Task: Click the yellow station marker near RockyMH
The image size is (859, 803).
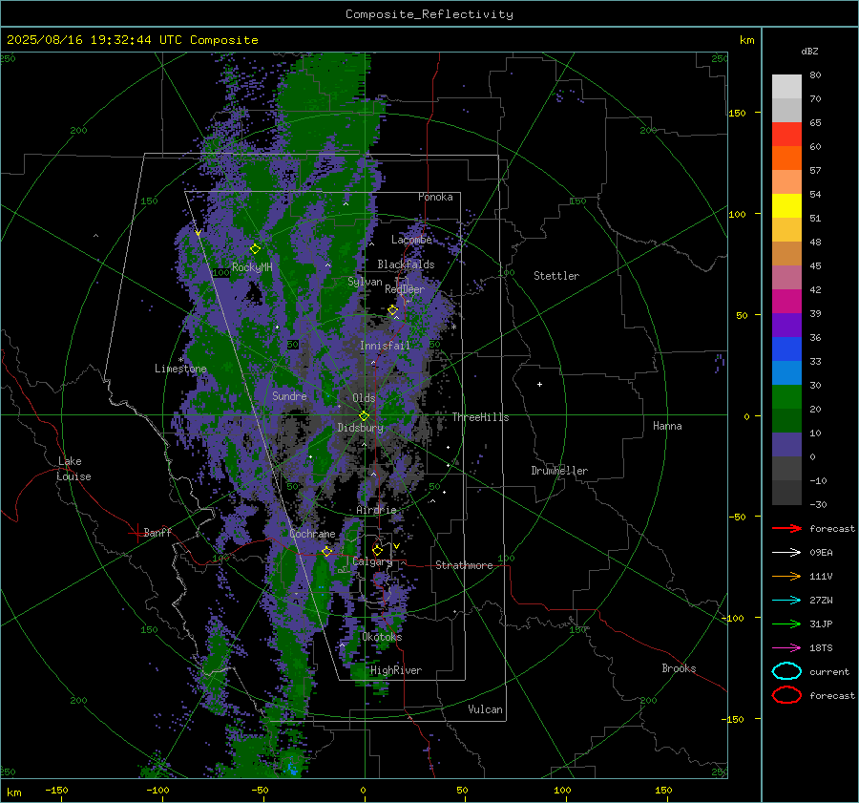Action: (x=255, y=249)
